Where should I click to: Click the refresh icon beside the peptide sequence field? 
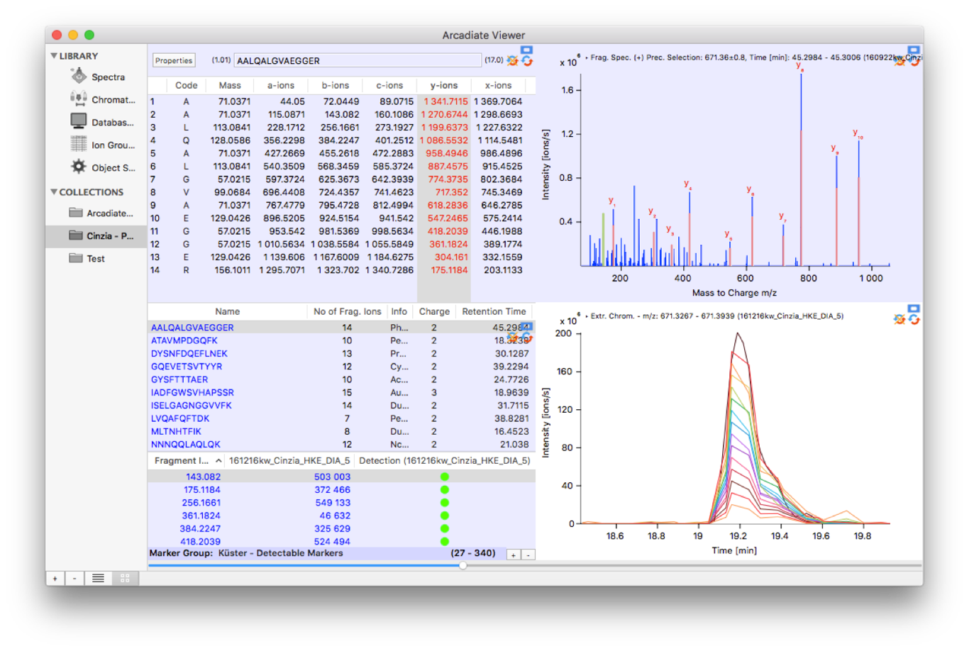527,62
